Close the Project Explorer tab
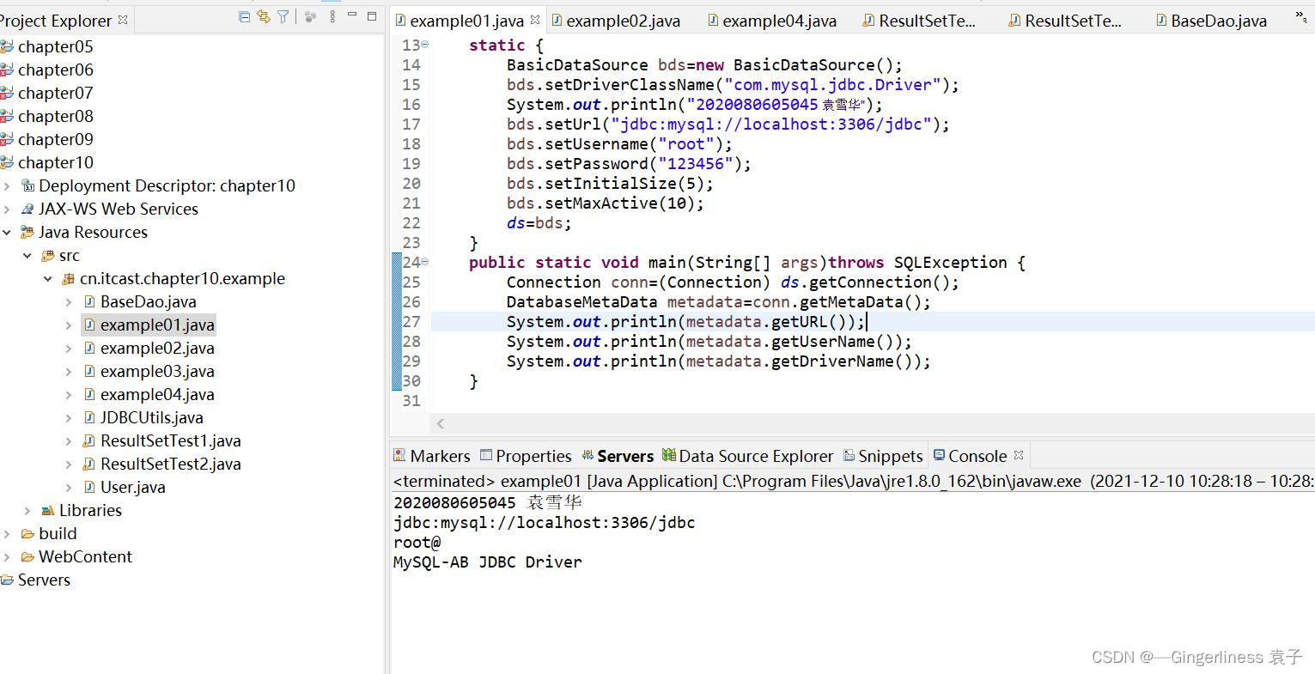 tap(123, 19)
